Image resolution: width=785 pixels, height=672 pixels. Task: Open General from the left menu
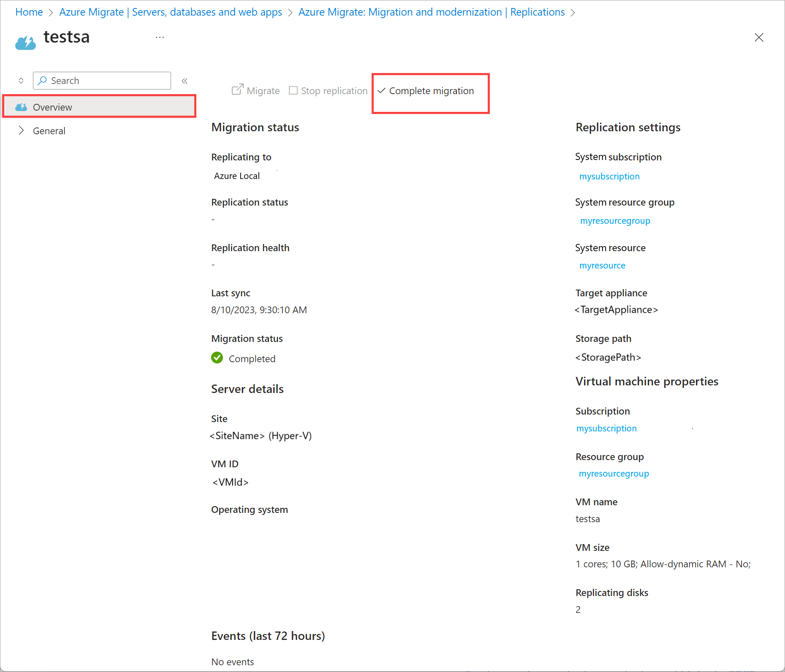point(49,130)
